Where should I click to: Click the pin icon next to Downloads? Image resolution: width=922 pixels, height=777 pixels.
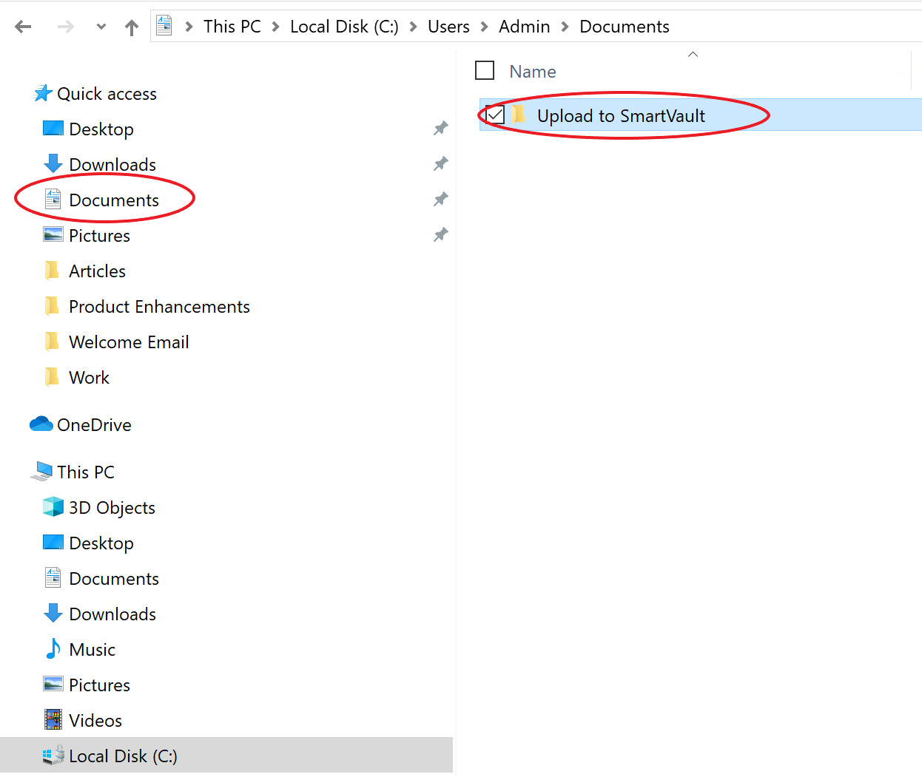440,164
